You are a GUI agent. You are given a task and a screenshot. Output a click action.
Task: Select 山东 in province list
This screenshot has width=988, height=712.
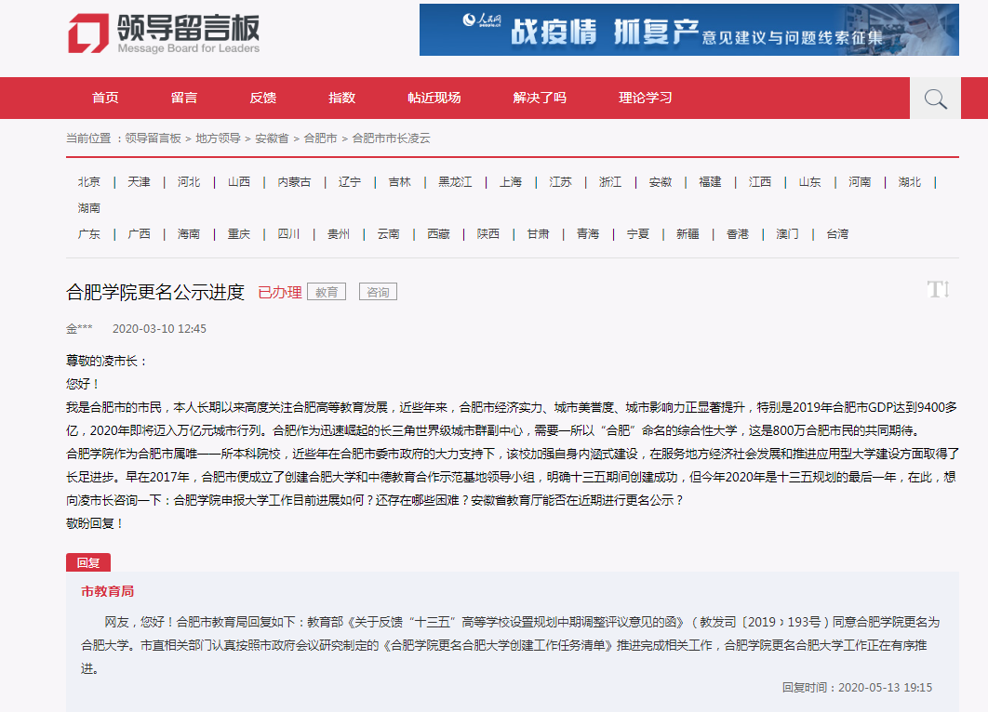[x=809, y=182]
